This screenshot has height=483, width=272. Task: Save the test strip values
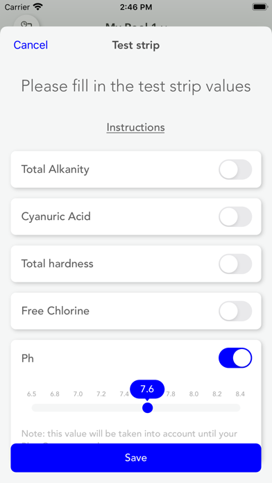click(136, 458)
